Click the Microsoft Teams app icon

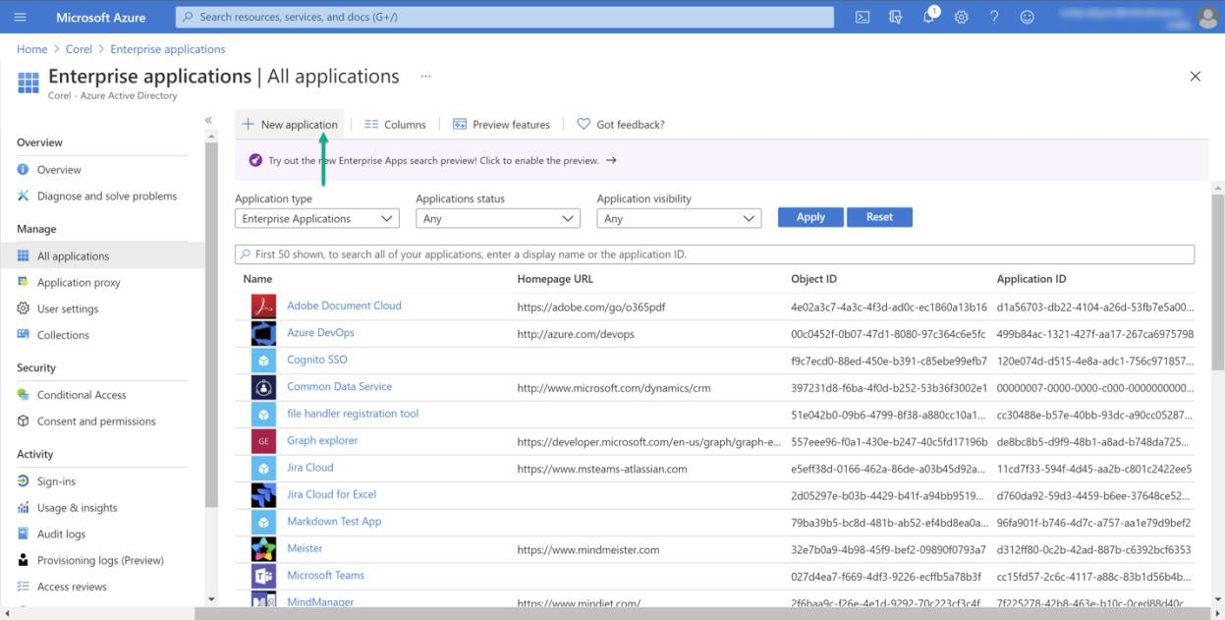263,576
